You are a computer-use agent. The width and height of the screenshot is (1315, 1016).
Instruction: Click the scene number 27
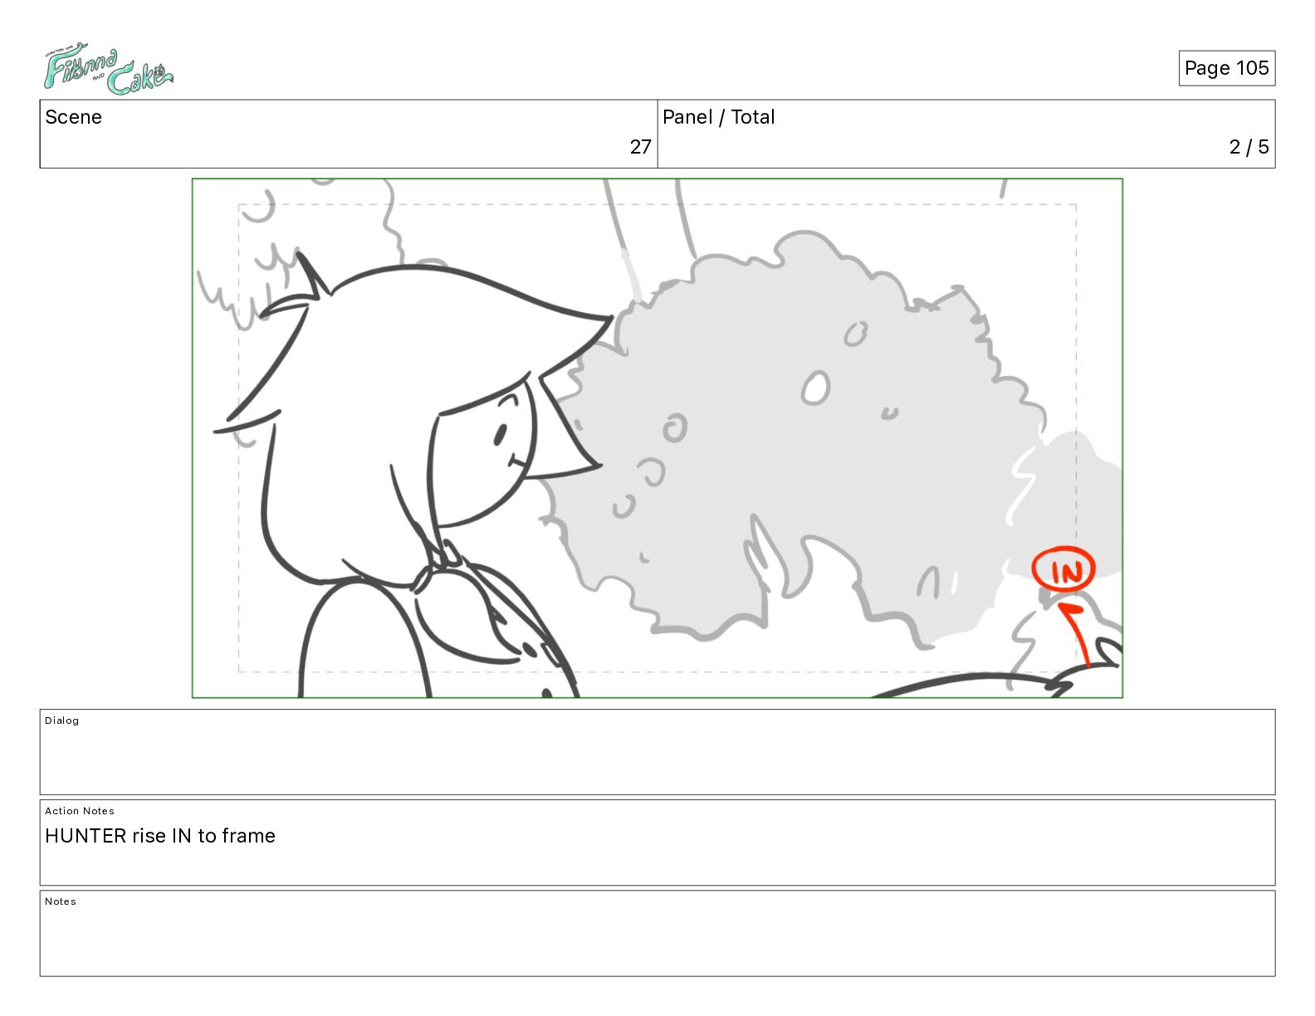(640, 147)
